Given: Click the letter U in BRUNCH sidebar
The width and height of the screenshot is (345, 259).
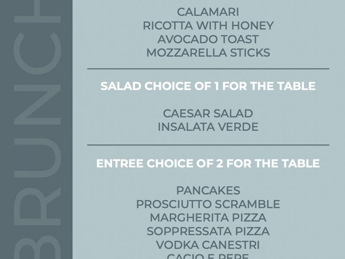Looking at the screenshot, I should coord(37,158).
